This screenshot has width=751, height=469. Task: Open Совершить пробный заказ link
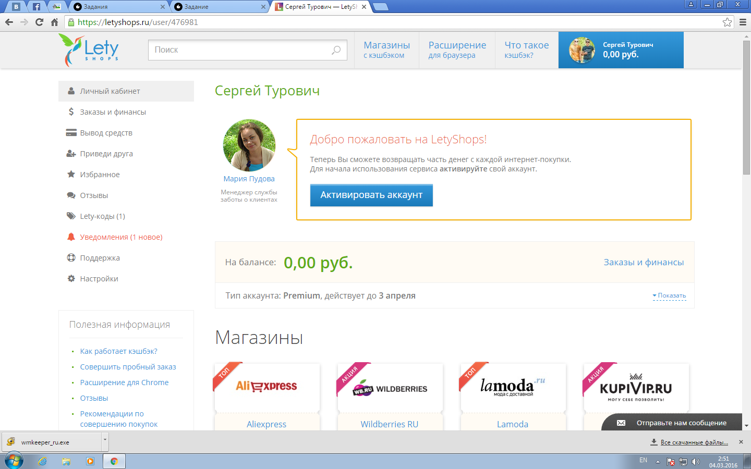pos(128,367)
